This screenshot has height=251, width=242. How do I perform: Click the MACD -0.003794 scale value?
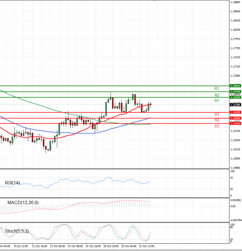coord(236,220)
